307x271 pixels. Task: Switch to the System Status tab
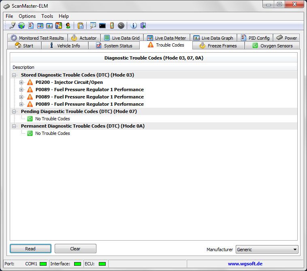pos(114,46)
